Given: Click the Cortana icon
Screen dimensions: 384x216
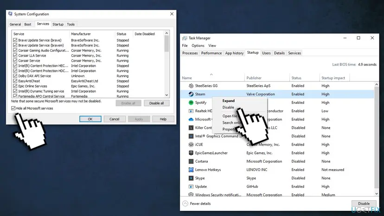Looking at the screenshot, I should coord(191,161).
